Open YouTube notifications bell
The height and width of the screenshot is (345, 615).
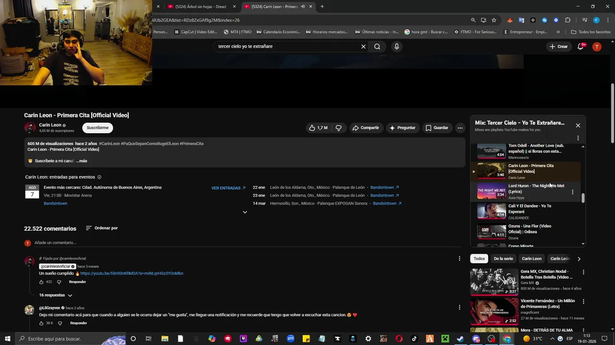click(580, 46)
